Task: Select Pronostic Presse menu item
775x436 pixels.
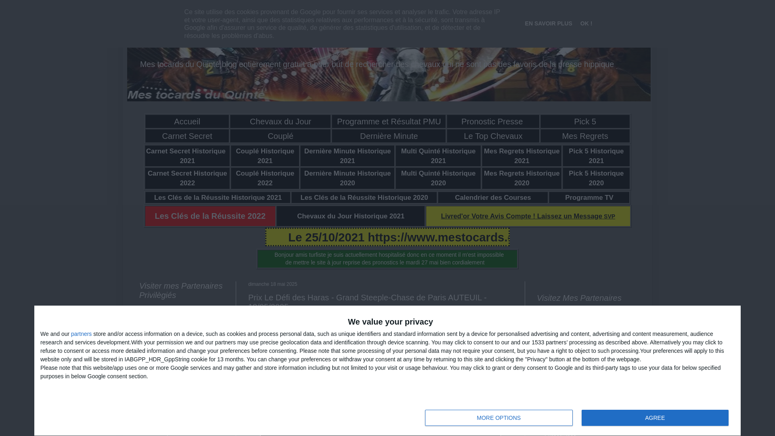Action: click(x=492, y=122)
